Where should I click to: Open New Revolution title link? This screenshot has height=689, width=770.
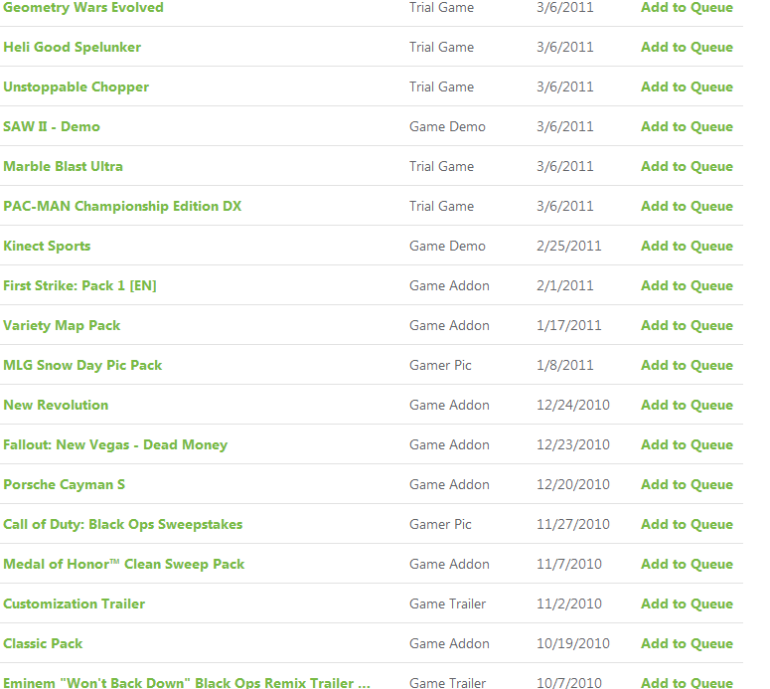56,406
